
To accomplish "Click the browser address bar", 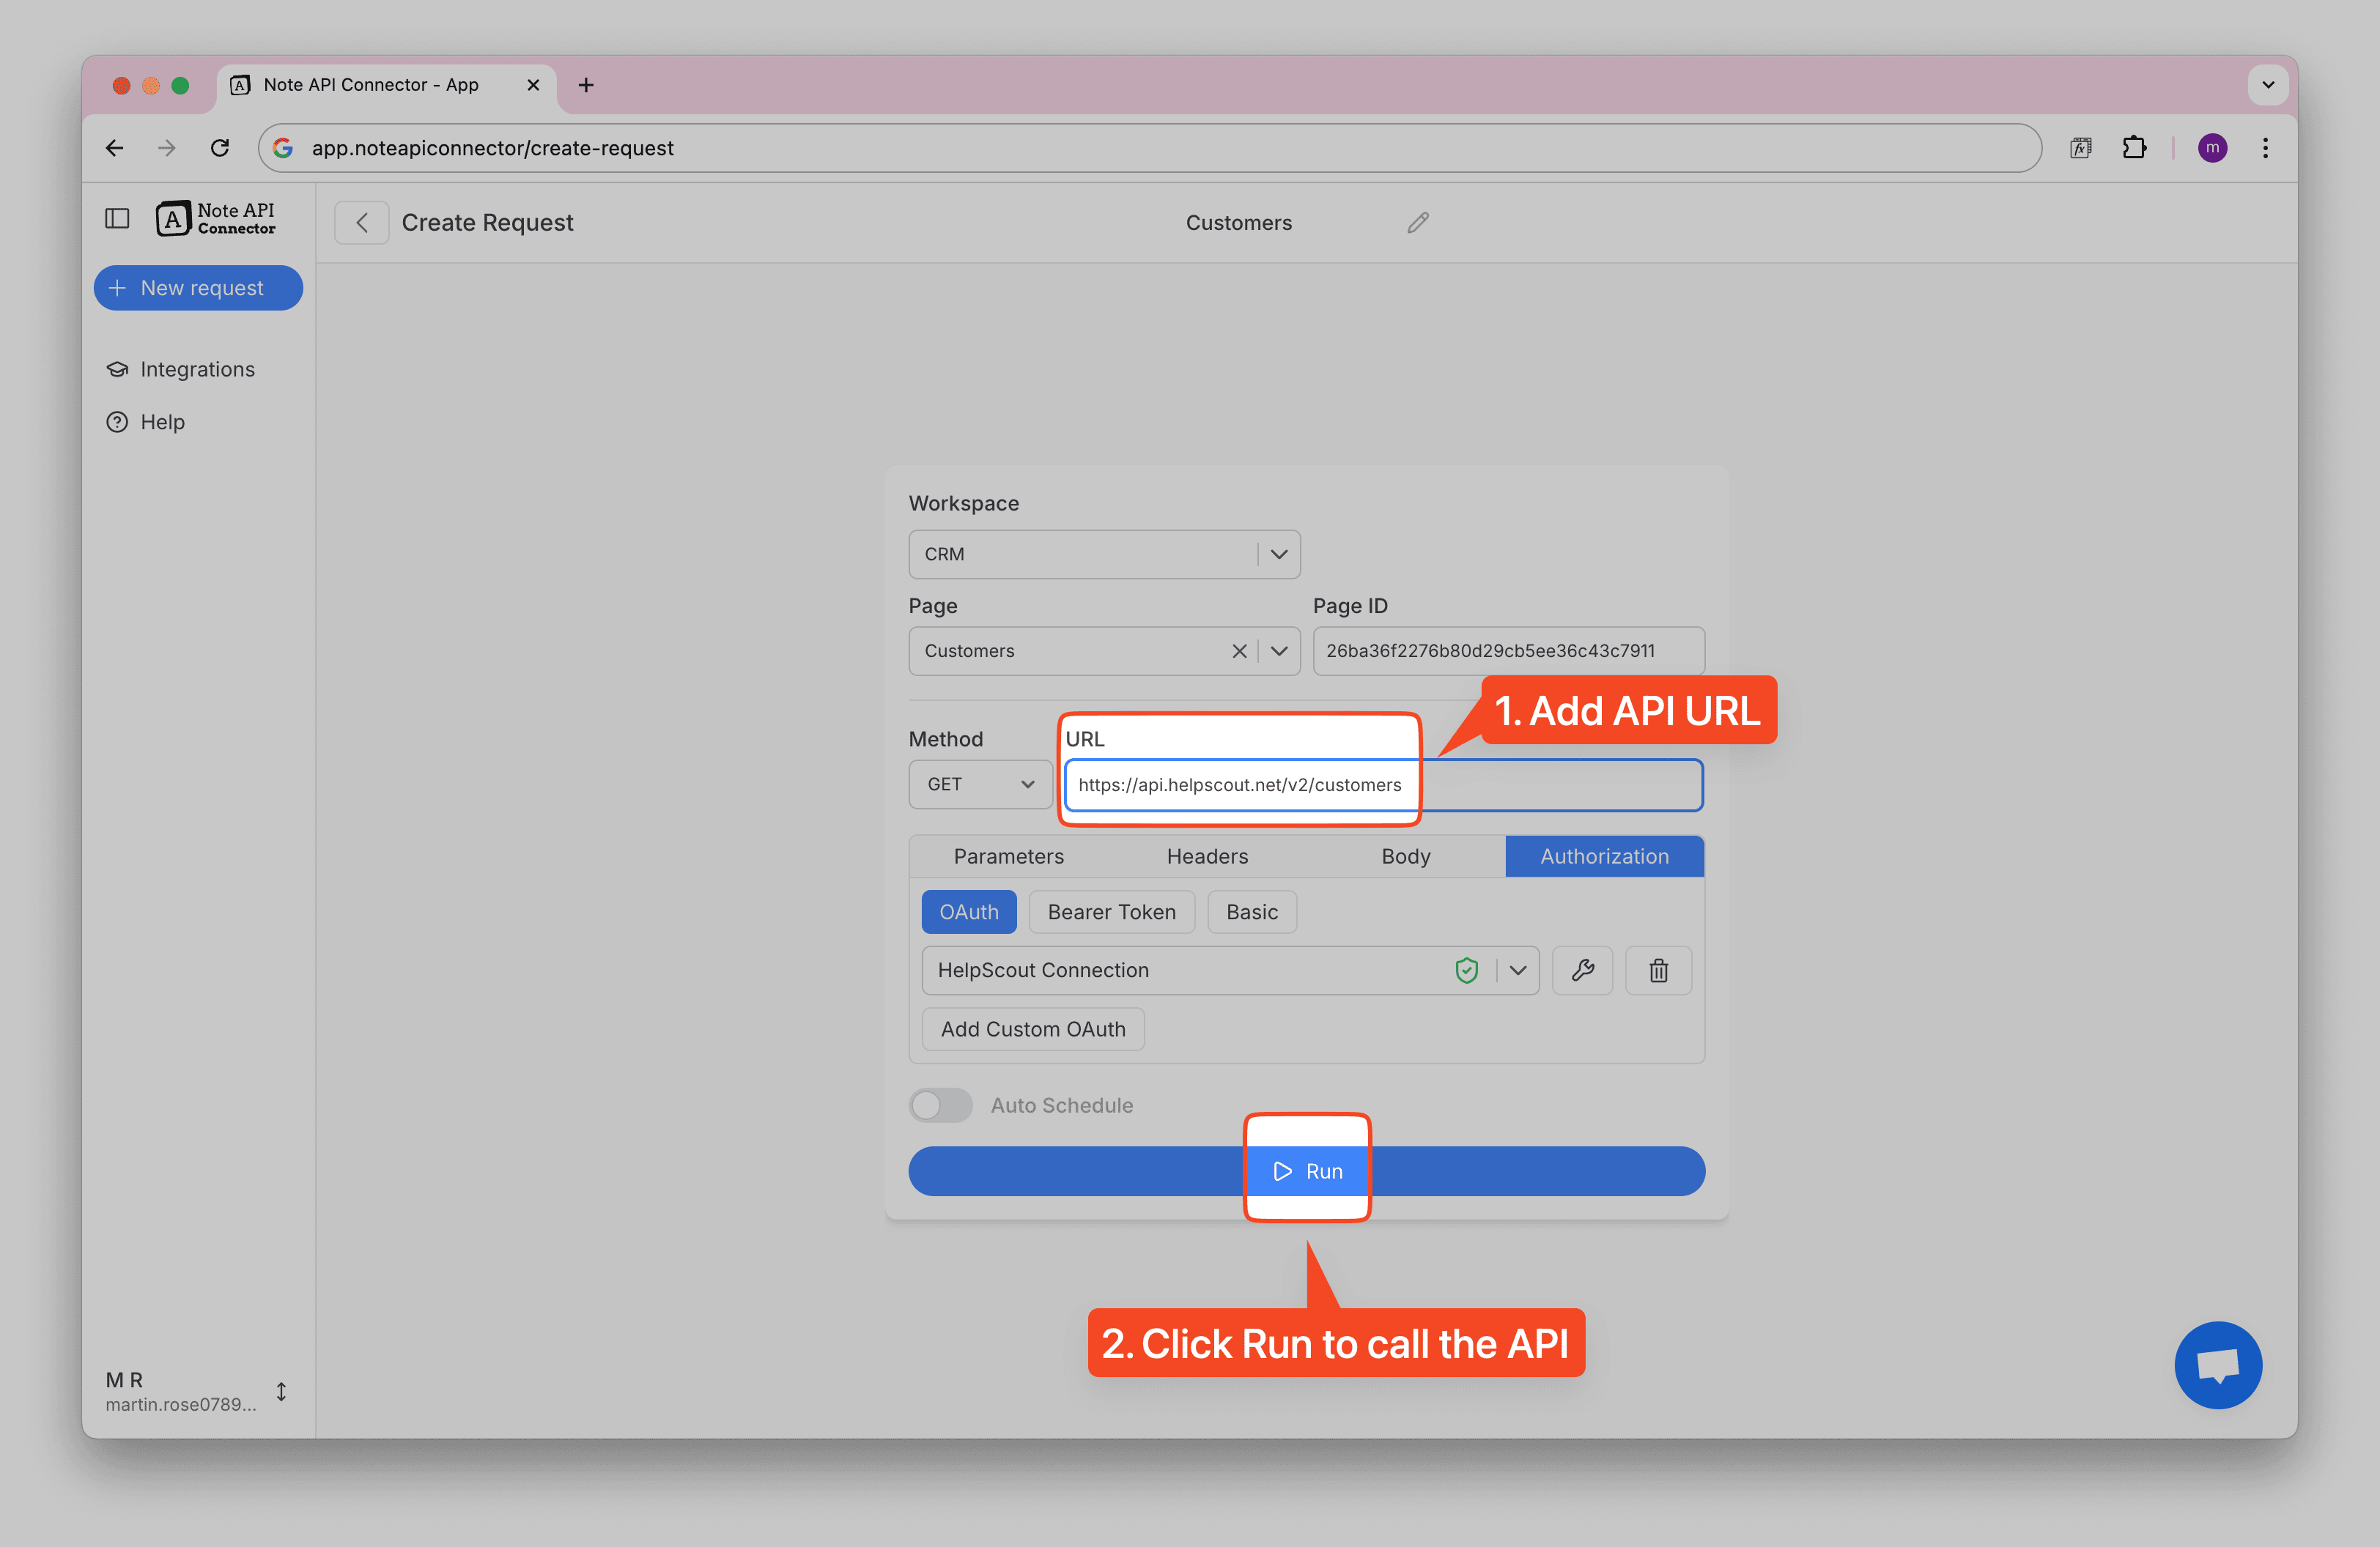I will 1150,148.
